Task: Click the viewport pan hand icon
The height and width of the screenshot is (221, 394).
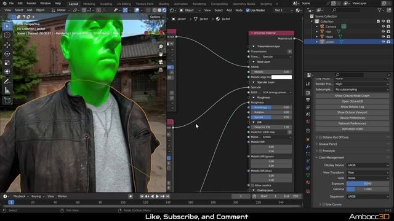Action: (x=161, y=54)
